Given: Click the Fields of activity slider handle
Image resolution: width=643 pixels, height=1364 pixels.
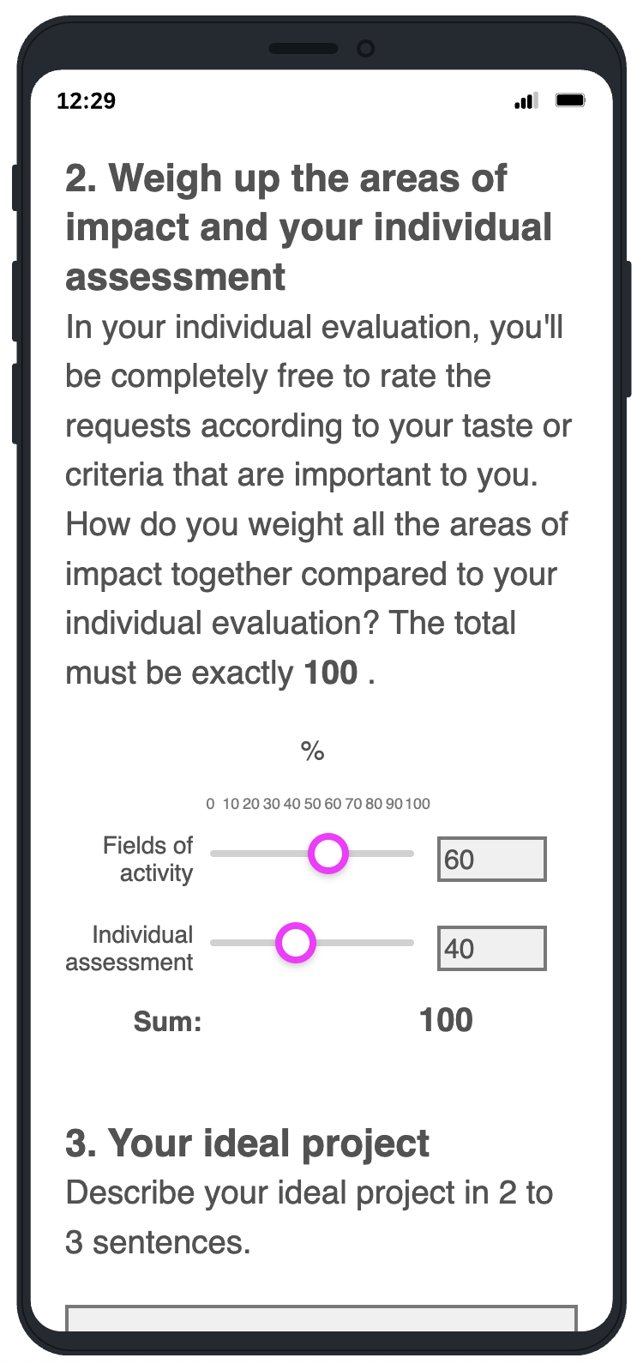Looking at the screenshot, I should (328, 854).
